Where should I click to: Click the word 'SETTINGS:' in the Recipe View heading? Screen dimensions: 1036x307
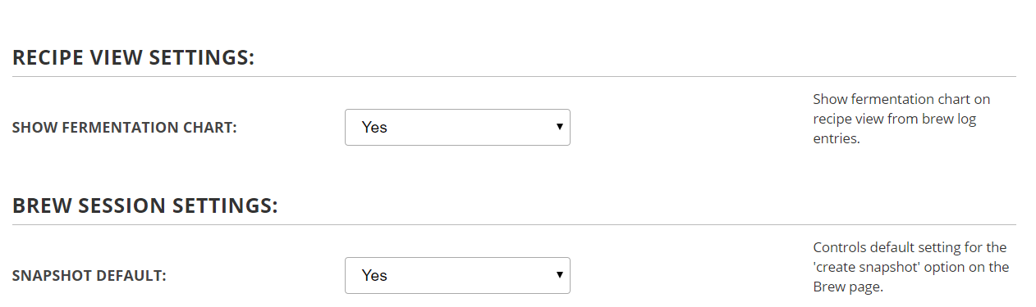203,58
